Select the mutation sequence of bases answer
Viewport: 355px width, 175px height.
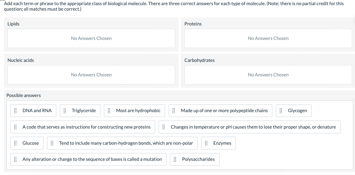click(x=92, y=159)
